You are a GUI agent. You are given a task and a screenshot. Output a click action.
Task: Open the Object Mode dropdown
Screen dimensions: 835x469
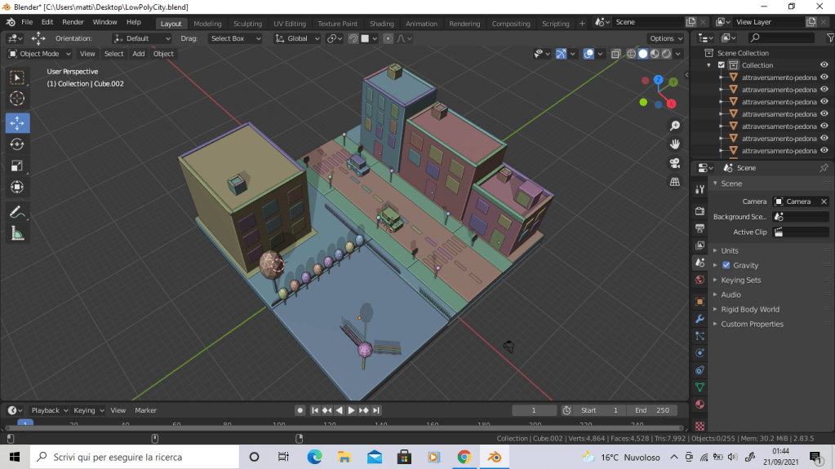[39, 54]
